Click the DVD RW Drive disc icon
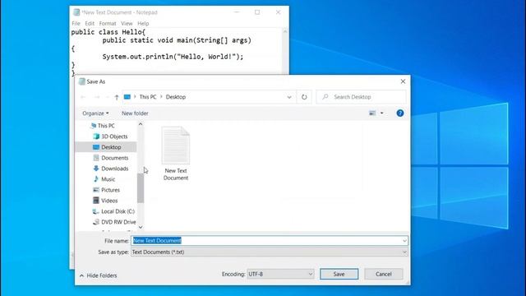The width and height of the screenshot is (526, 296). click(x=96, y=222)
